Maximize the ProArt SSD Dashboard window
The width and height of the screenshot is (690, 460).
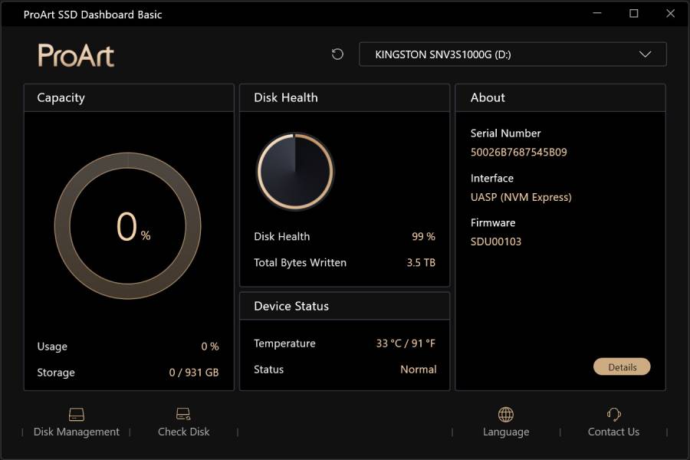pos(634,14)
